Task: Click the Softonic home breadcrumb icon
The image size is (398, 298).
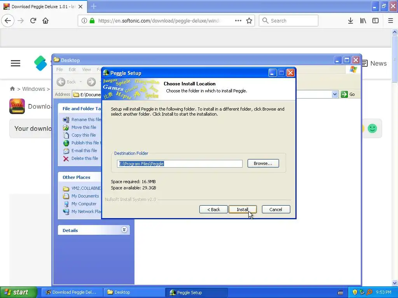Action: (x=12, y=89)
